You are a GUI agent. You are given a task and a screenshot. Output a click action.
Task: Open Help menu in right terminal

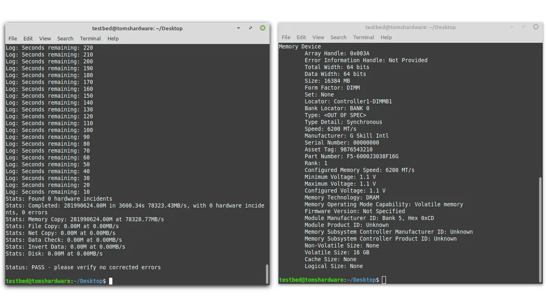tap(386, 37)
